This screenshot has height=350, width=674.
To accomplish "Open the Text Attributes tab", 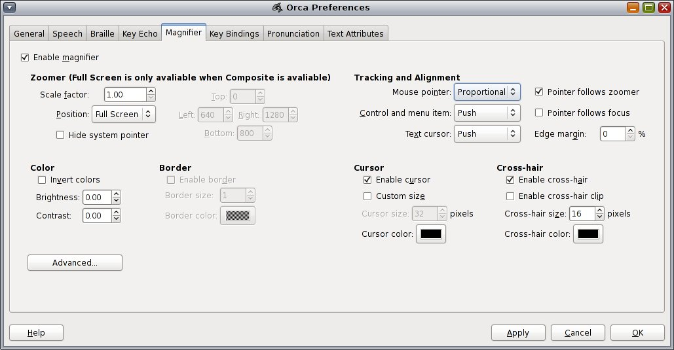I will pos(356,33).
